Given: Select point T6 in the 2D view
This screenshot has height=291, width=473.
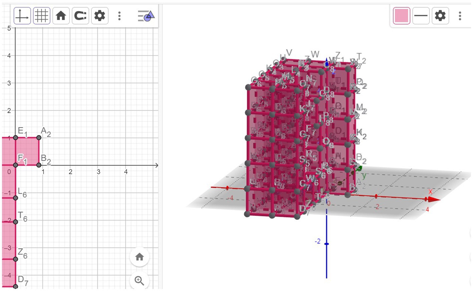Looking at the screenshot, I should pos(15,222).
